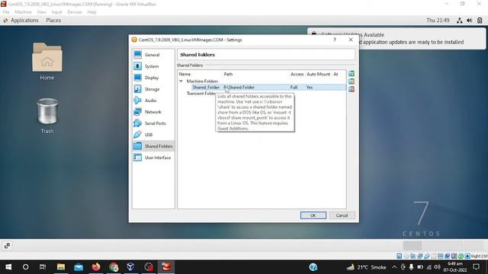Click the Access column header
The width and height of the screenshot is (488, 274).
tap(297, 74)
